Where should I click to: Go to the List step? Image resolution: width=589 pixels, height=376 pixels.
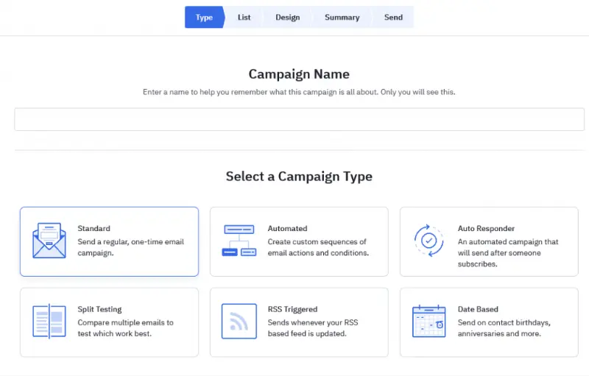(x=244, y=18)
